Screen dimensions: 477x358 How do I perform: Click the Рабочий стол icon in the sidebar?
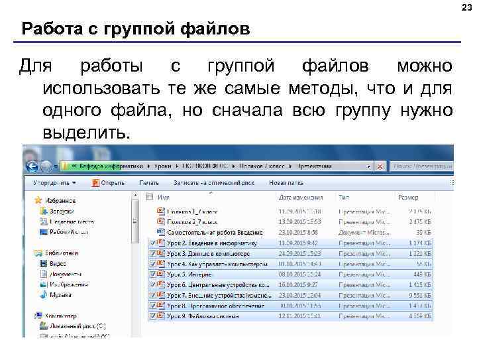(44, 232)
